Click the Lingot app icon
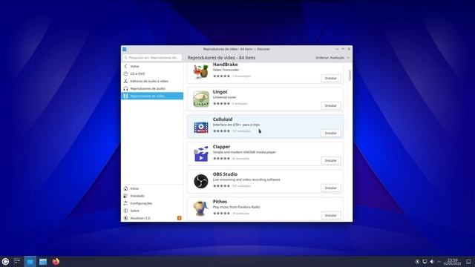Image resolution: width=475 pixels, height=267 pixels. [x=201, y=99]
